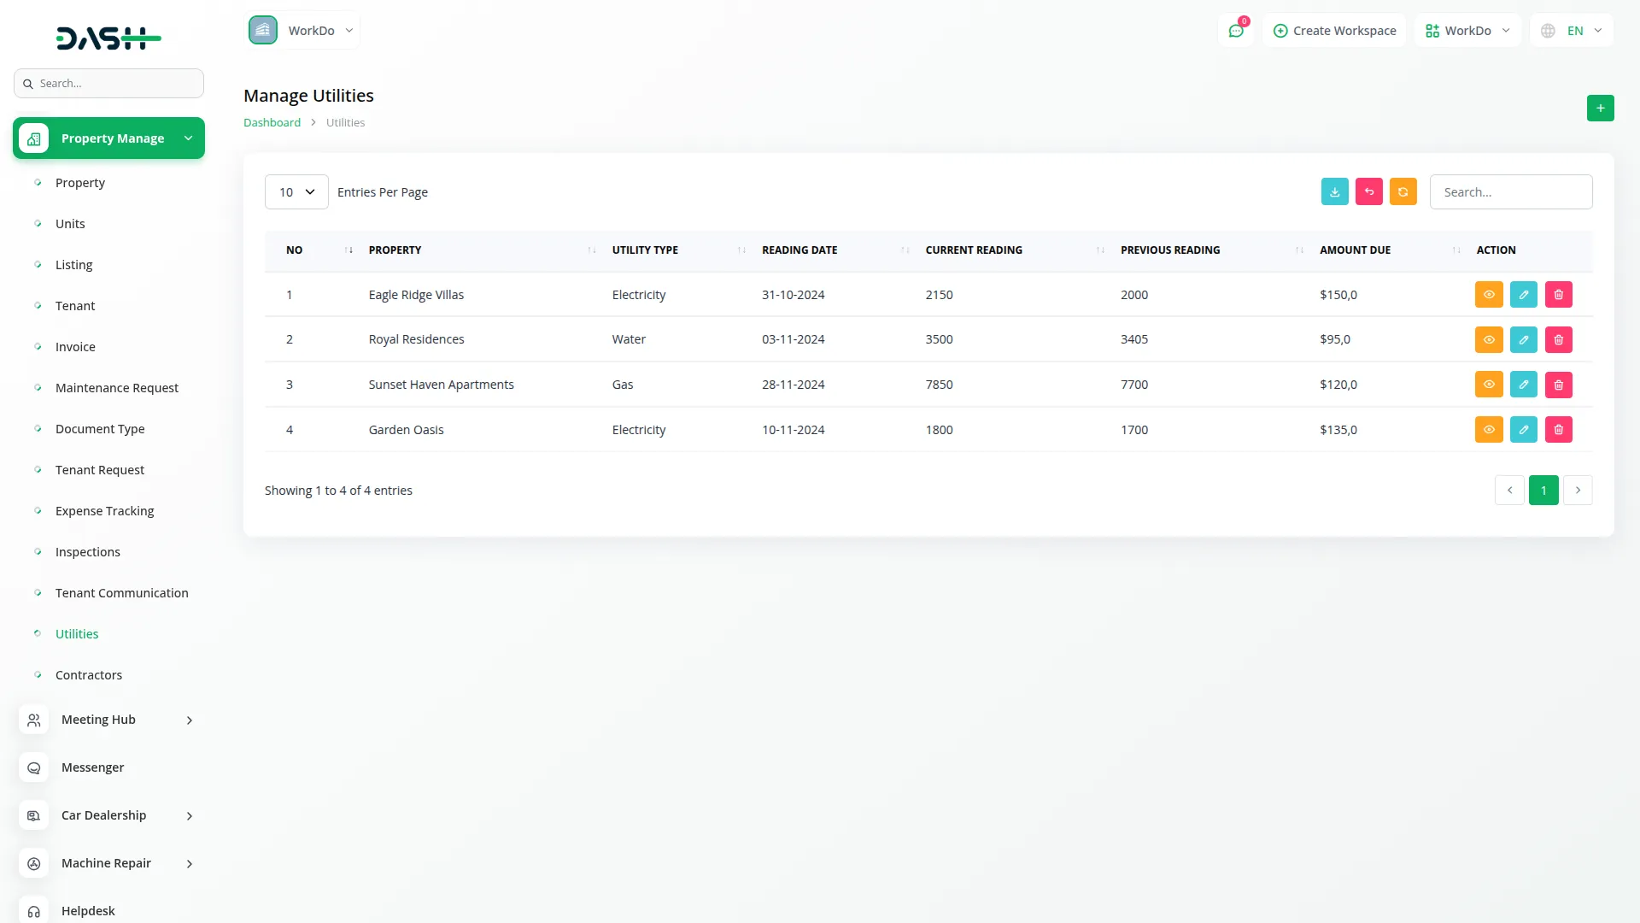Edit the Eagle Ridge Villas utility row
Viewport: 1640px width, 923px height.
tap(1523, 295)
